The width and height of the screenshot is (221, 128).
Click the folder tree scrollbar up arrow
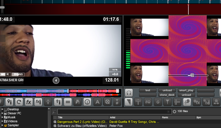point(49,109)
